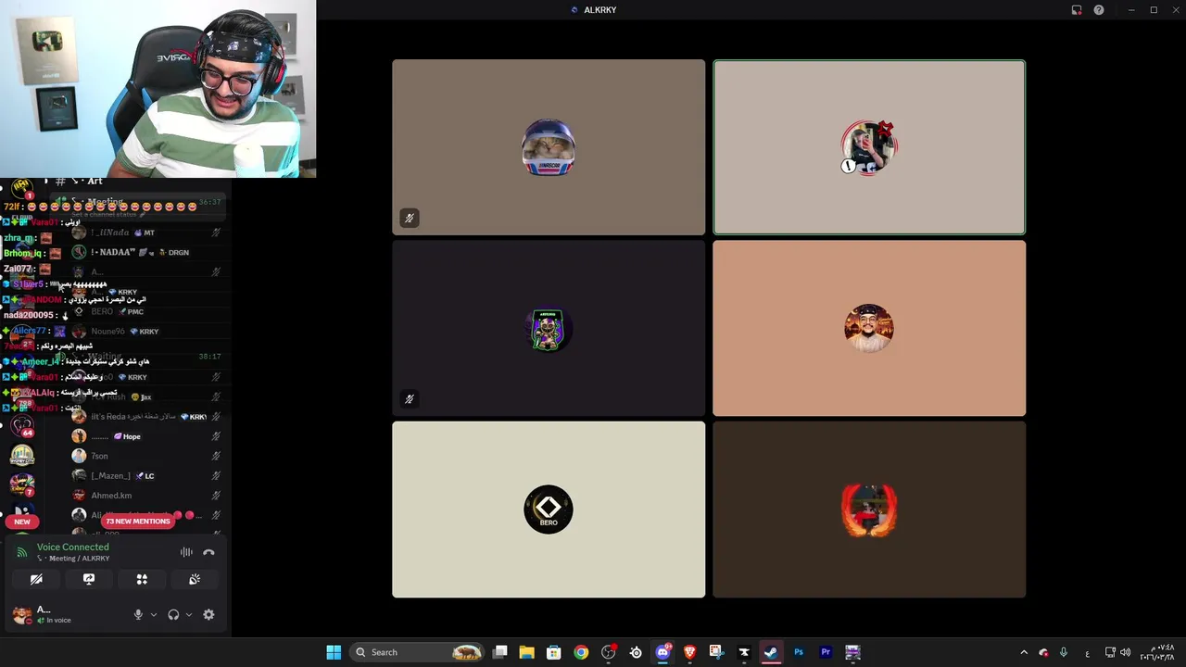Viewport: 1186px width, 667px height.
Task: Open the Activities launcher button
Action: [142, 579]
